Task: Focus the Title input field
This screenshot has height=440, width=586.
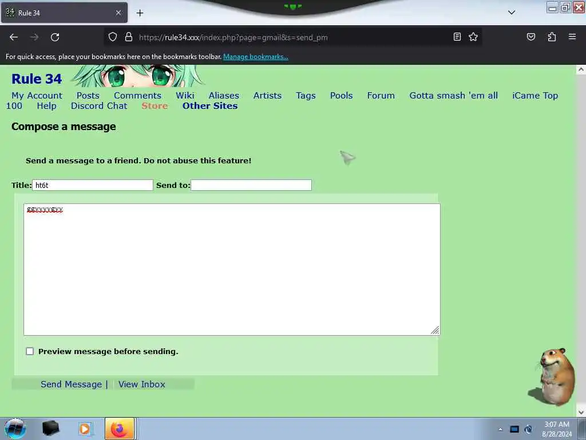Action: click(93, 185)
